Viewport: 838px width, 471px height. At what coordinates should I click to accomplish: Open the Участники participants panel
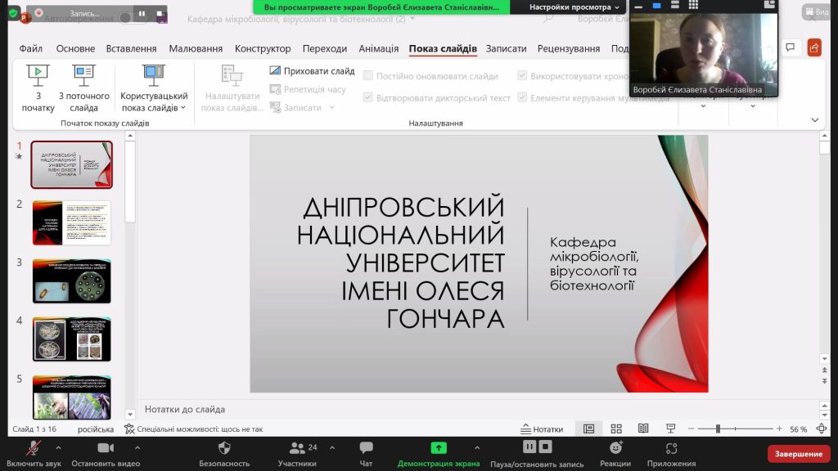pyautogui.click(x=297, y=454)
